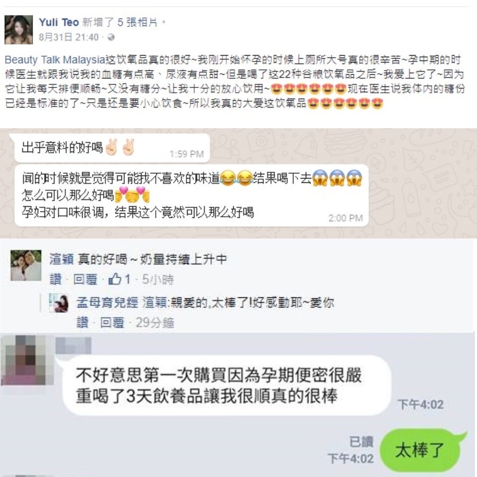The image size is (477, 477).
Task: Open the Beauty Talk Malaysia page link
Action: coord(55,59)
